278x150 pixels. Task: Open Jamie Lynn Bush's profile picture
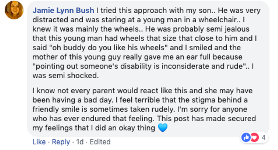point(14,10)
